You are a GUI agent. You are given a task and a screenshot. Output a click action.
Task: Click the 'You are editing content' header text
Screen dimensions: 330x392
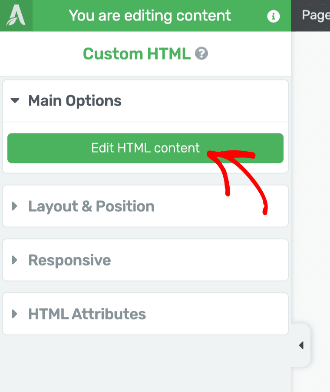coord(150,16)
